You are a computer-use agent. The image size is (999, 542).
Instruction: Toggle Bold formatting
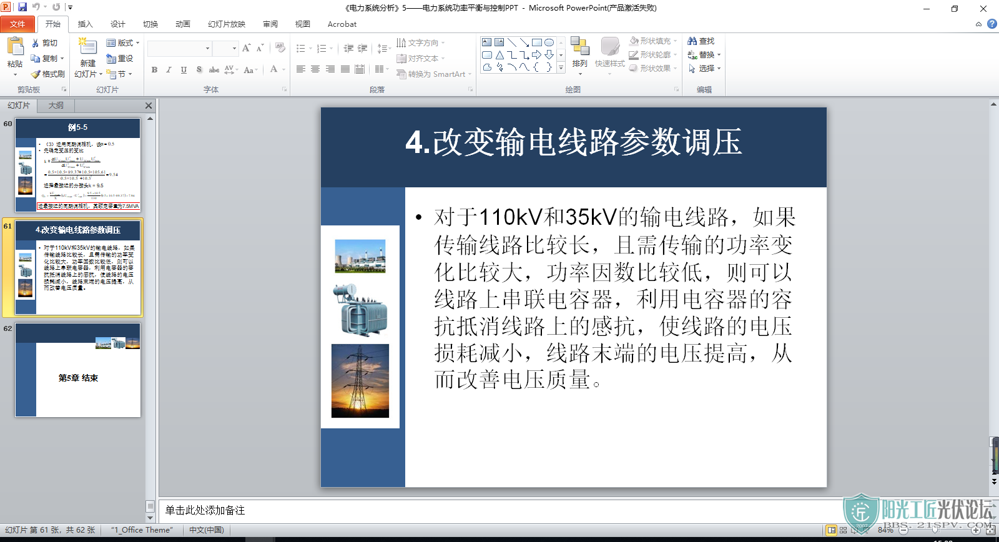154,69
